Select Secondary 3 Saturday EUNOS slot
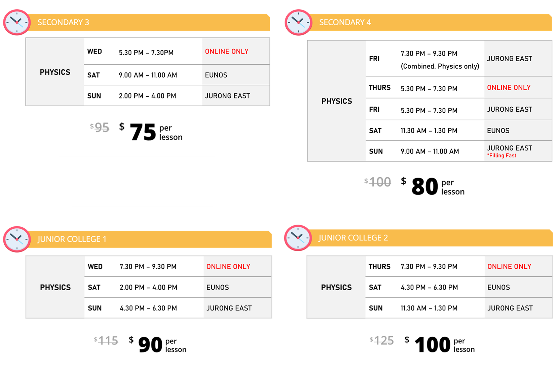This screenshot has height=376, width=557. [177, 75]
